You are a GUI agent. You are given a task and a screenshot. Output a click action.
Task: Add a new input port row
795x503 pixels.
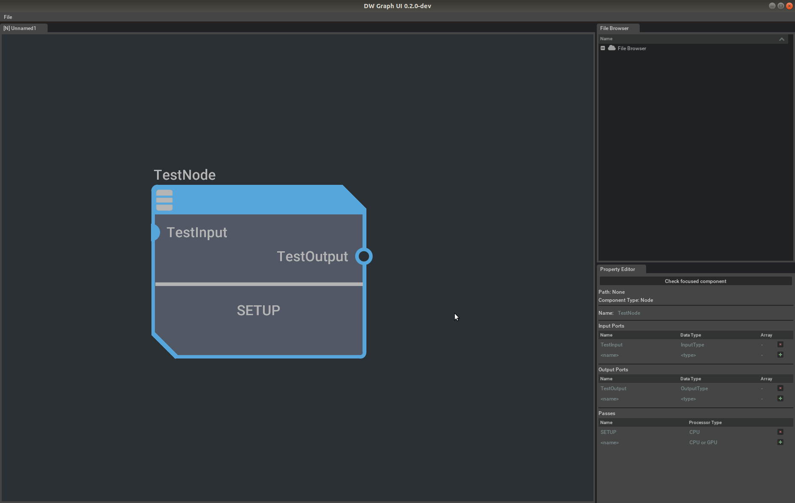pos(780,355)
